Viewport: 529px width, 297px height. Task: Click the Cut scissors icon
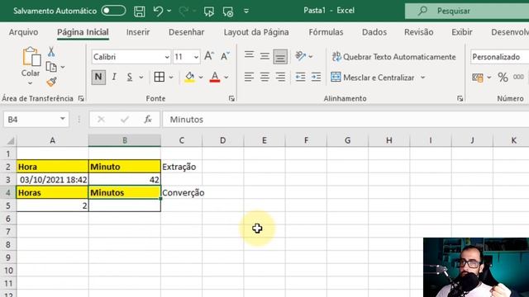point(51,51)
